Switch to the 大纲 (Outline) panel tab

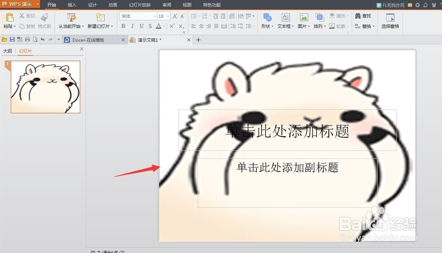[8, 51]
